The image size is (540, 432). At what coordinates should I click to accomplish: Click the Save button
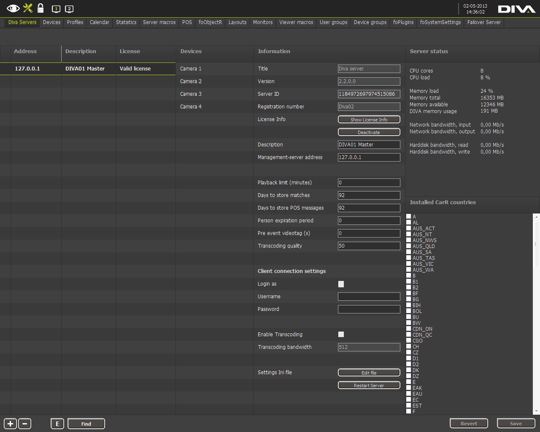(516, 424)
